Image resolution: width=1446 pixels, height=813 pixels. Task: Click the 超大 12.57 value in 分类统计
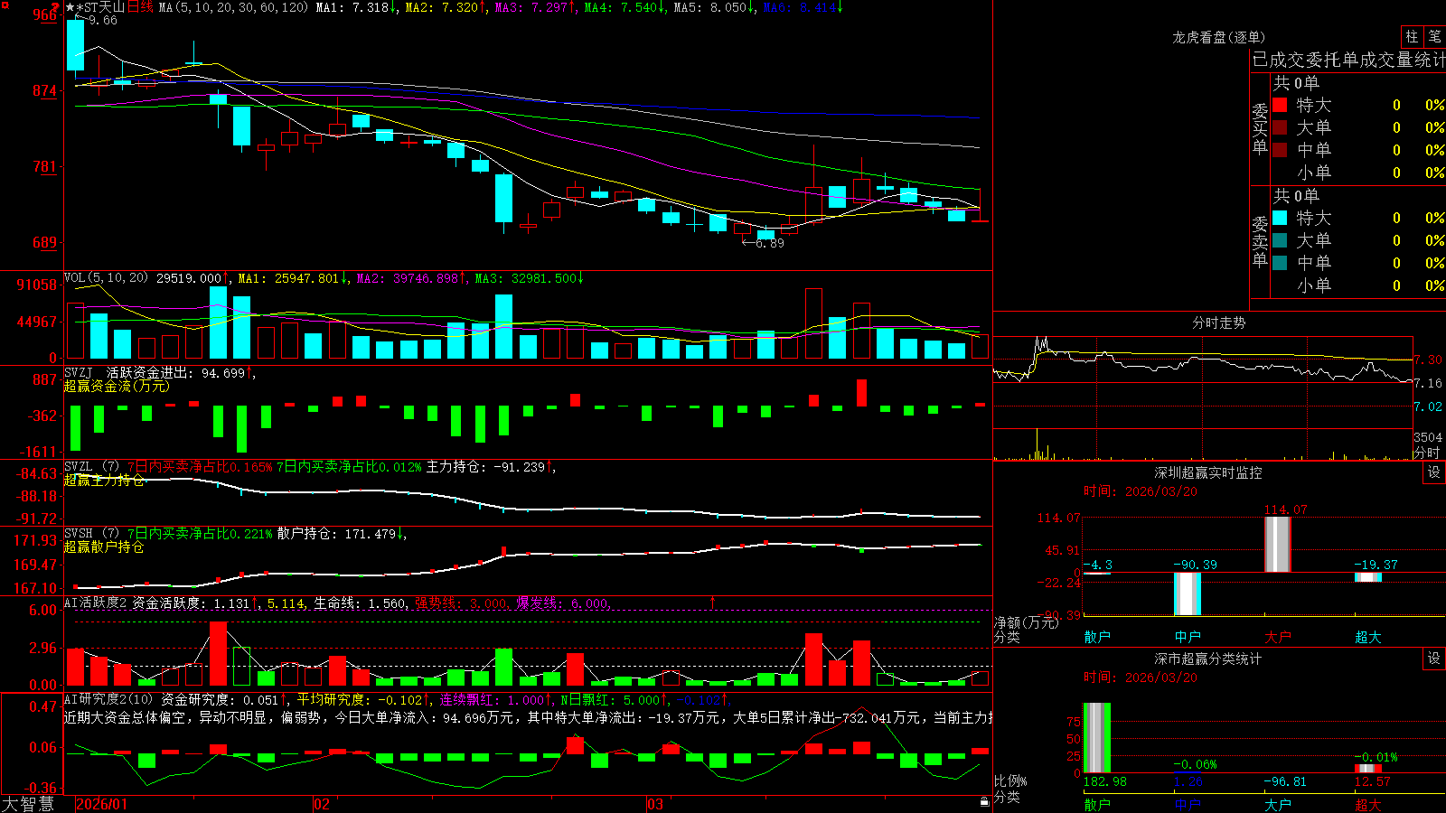click(x=1373, y=781)
